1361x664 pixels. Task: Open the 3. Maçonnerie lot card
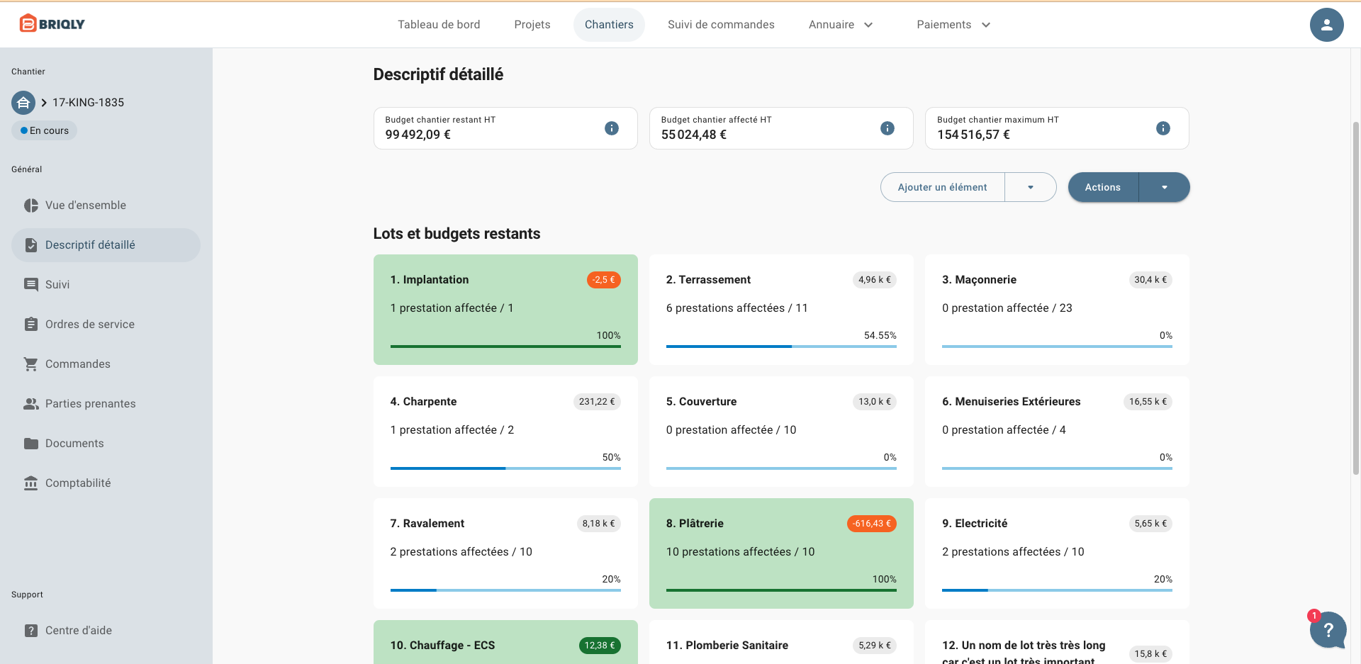click(1057, 310)
